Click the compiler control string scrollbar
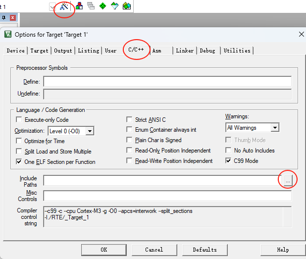The image size is (306, 259). (287, 216)
